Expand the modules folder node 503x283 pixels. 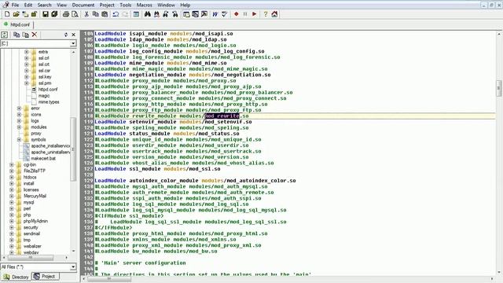click(19, 127)
